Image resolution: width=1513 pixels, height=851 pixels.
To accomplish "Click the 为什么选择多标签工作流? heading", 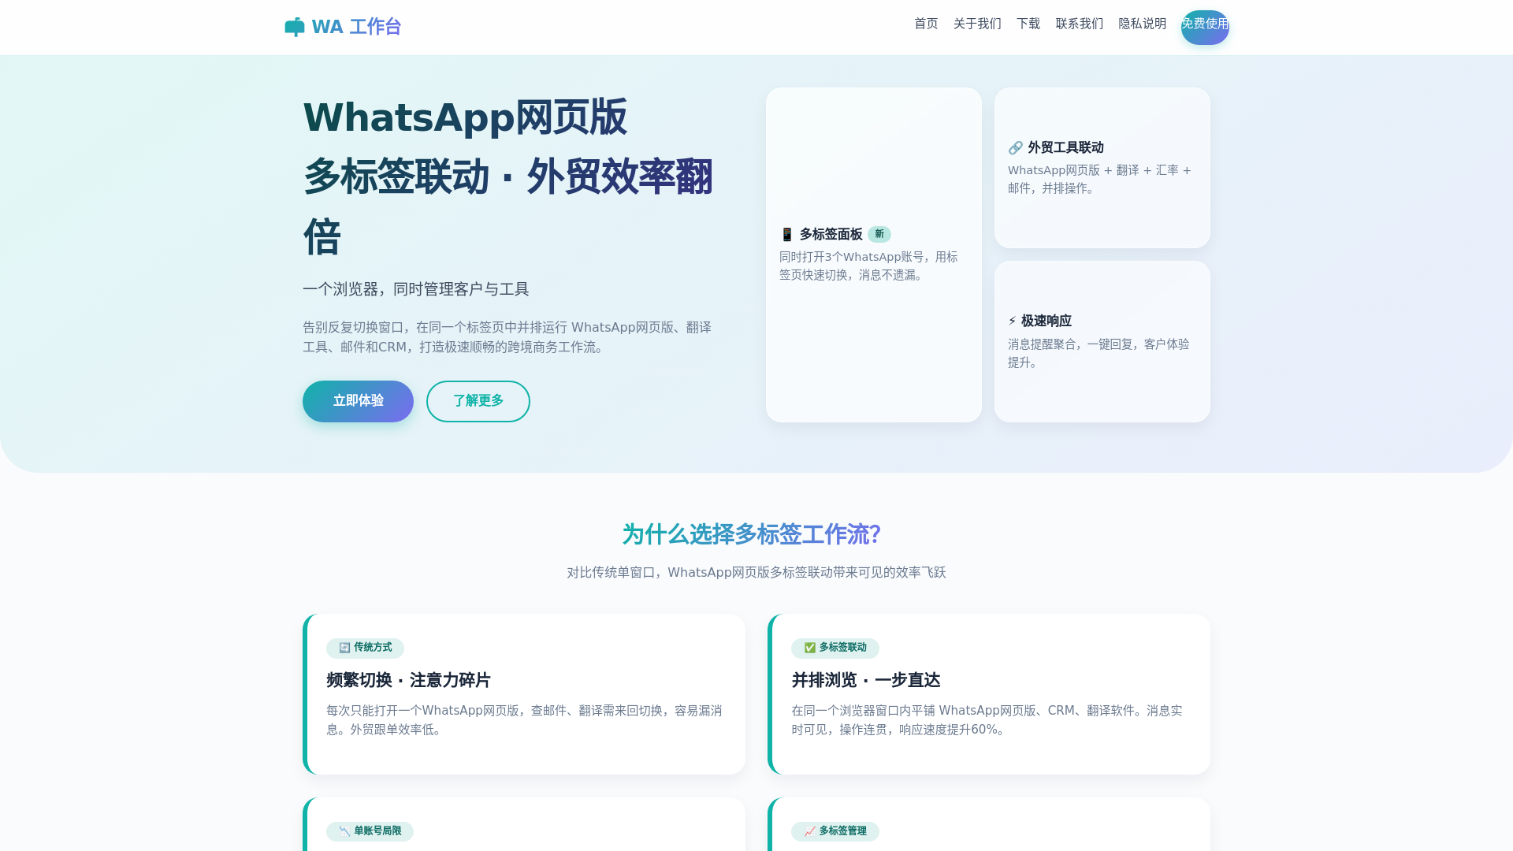I will [752, 534].
